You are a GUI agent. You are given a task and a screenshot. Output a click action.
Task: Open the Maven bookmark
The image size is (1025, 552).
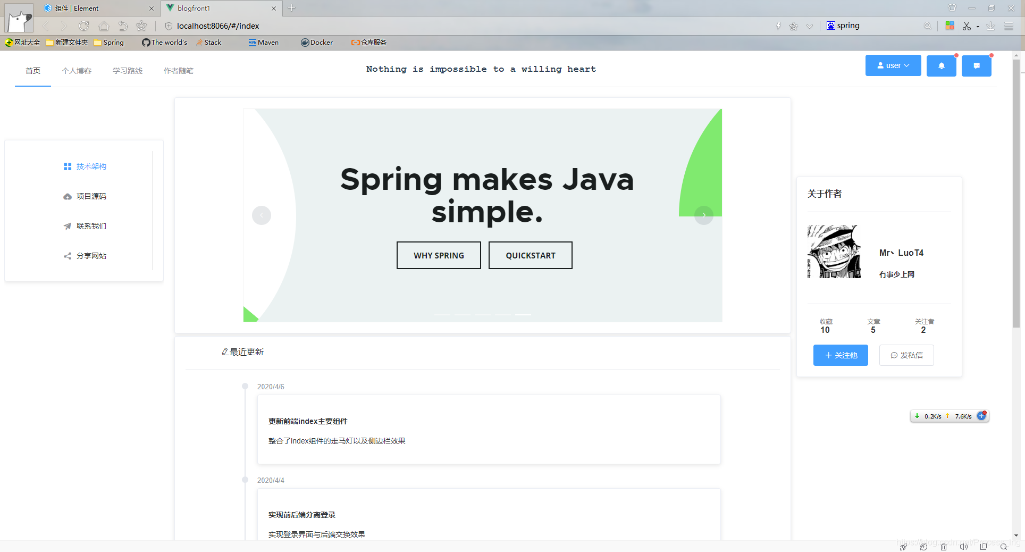[x=264, y=43]
